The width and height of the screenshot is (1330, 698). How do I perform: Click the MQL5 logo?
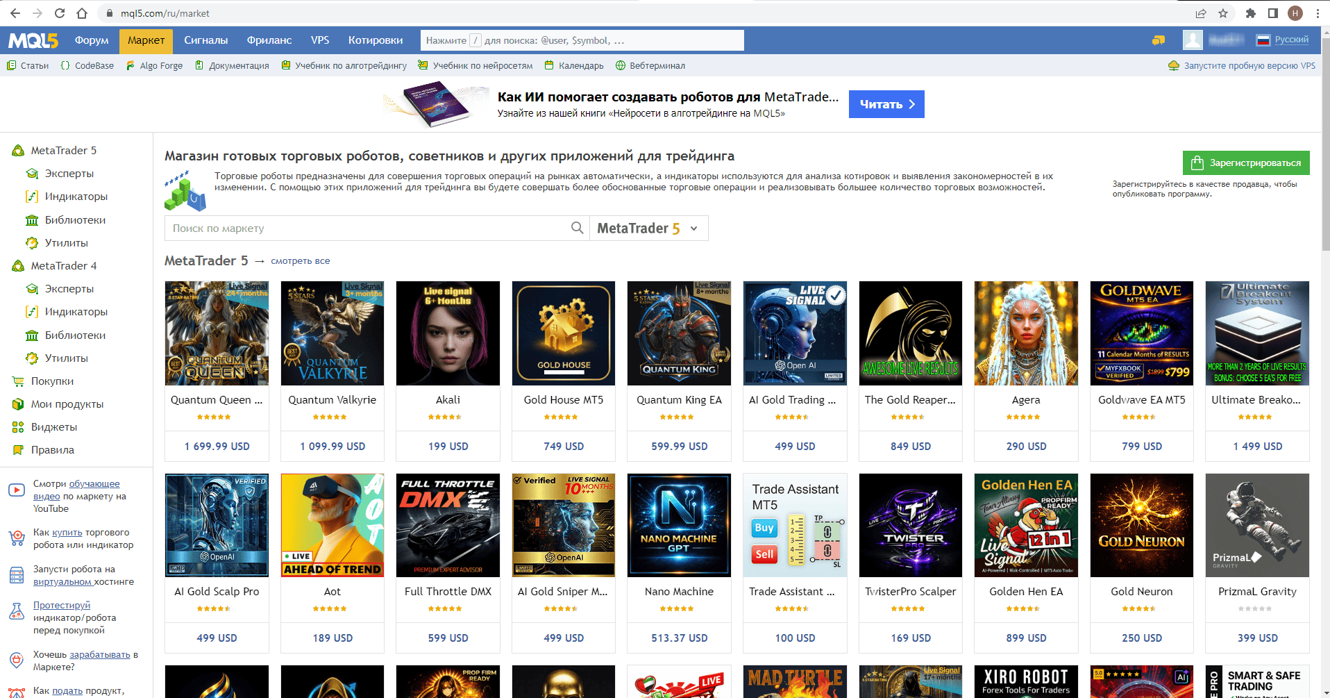(x=33, y=41)
